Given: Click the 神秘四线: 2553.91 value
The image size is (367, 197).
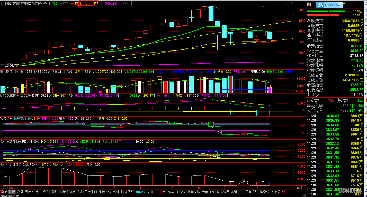Looking at the screenshot, I should click(x=117, y=3).
